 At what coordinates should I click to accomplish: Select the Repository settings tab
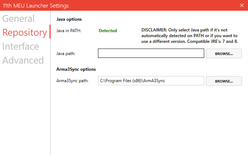tap(25, 32)
